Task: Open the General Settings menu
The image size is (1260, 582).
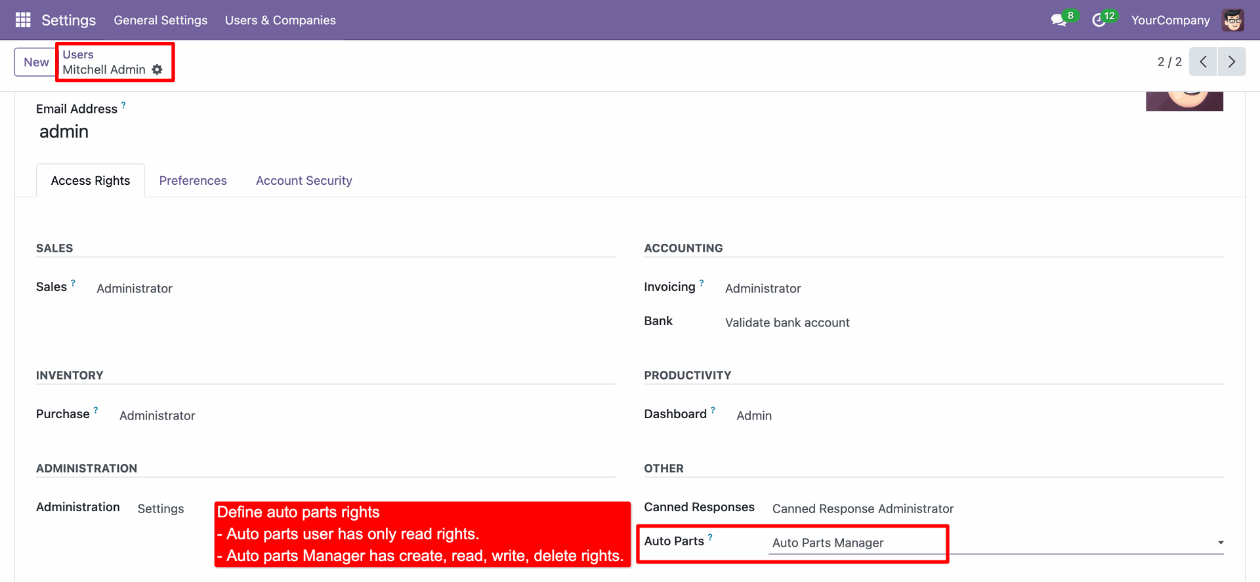Action: click(x=160, y=20)
